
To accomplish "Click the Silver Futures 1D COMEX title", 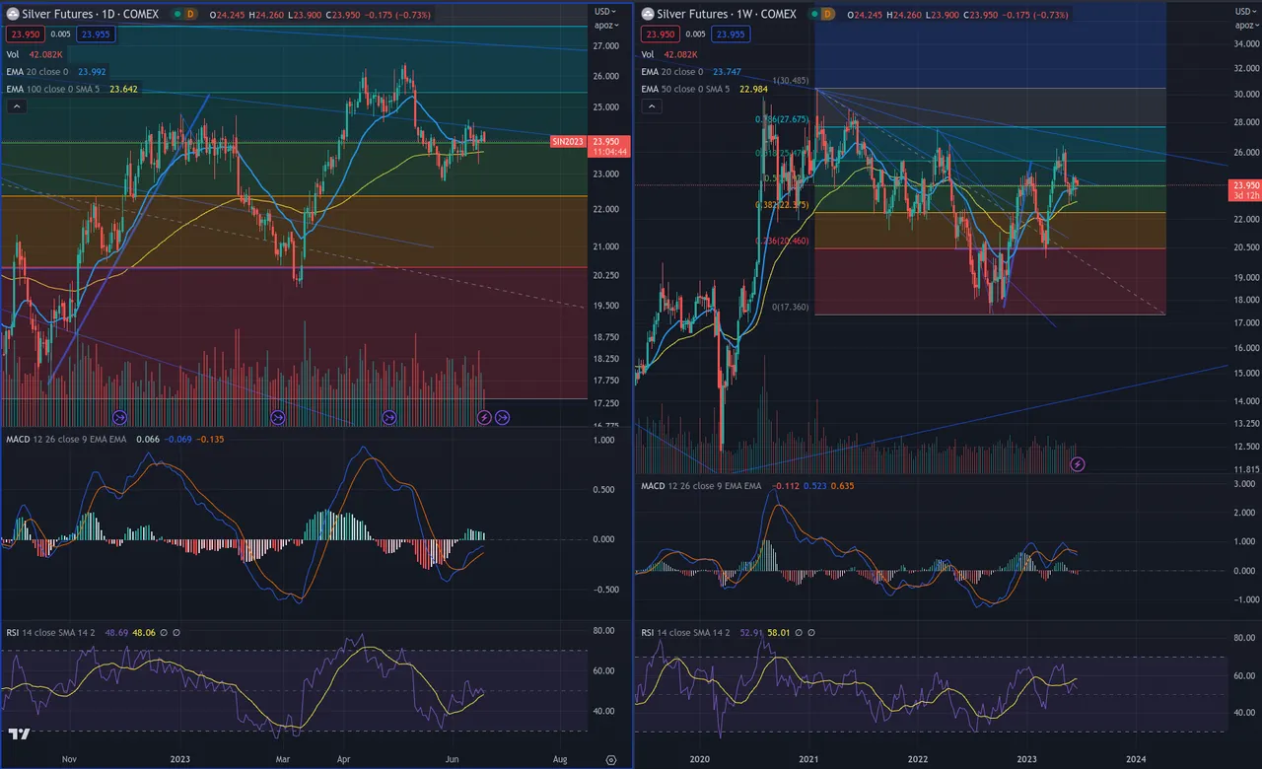I will [x=92, y=15].
